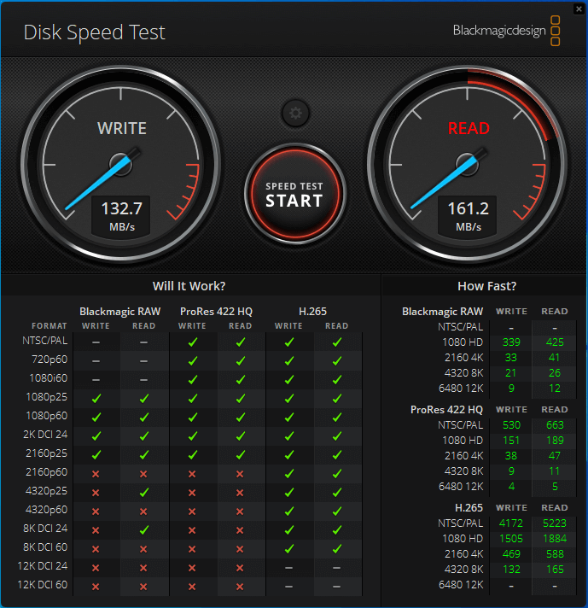Click the How Fast? heading
The height and width of the screenshot is (608, 588).
coord(486,286)
